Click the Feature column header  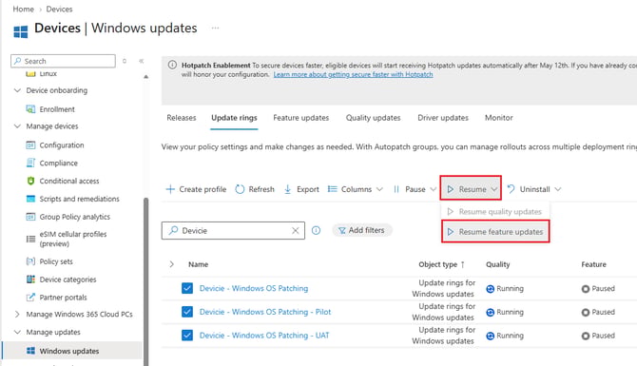[593, 264]
